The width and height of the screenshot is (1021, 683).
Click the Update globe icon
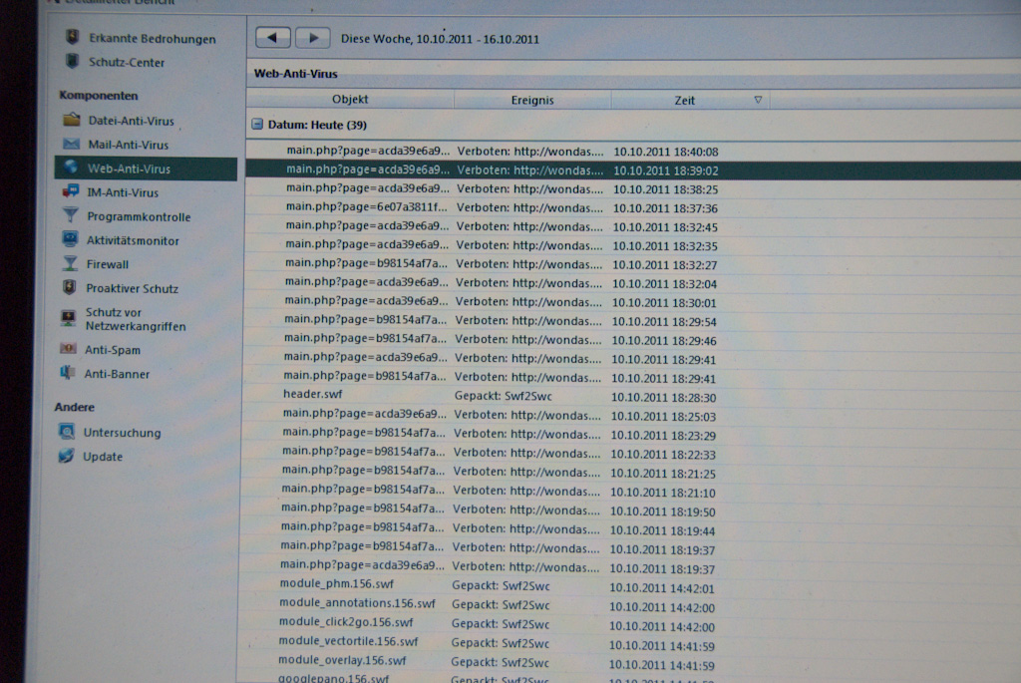click(66, 456)
